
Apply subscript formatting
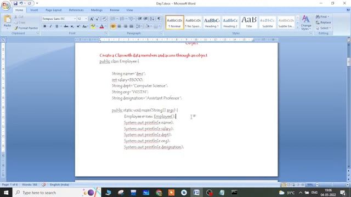tap(72, 26)
